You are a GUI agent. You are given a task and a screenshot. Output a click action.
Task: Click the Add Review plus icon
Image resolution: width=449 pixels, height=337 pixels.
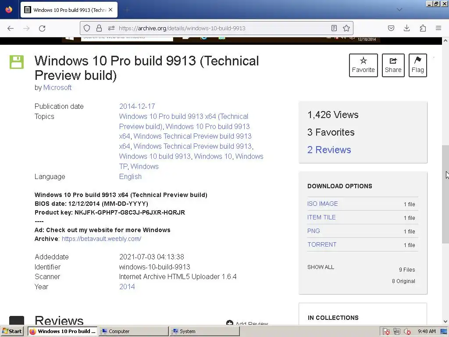pos(229,323)
